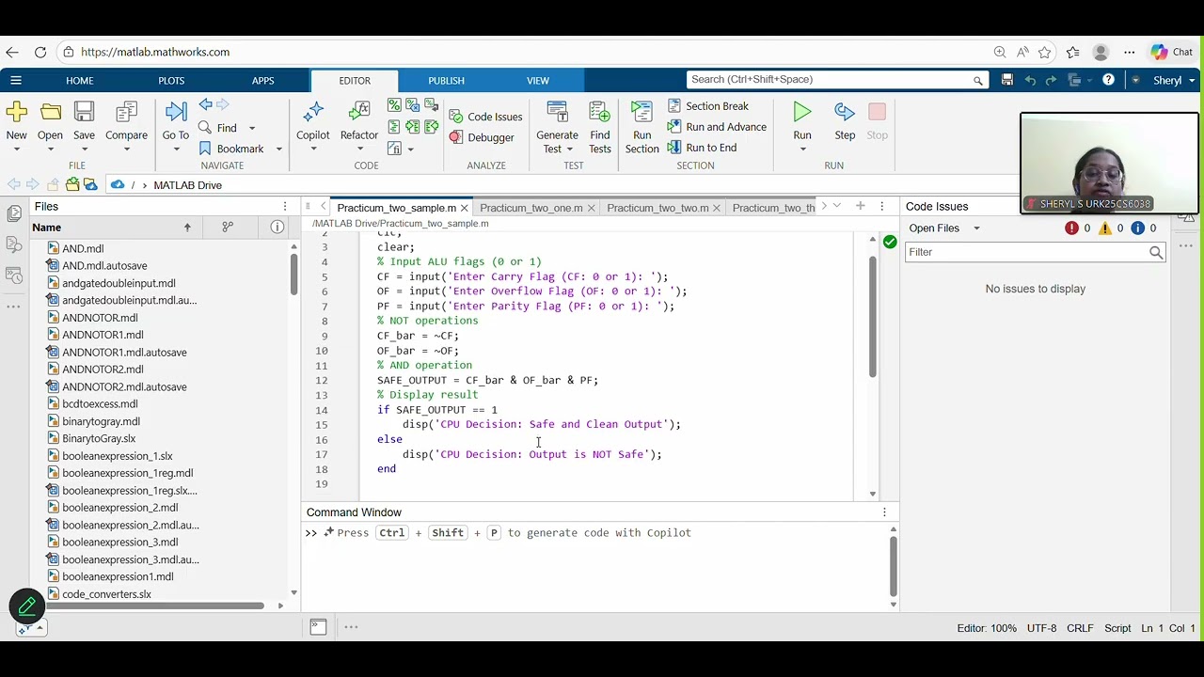The width and height of the screenshot is (1204, 677).
Task: Click the help question mark icon
Action: (1108, 80)
